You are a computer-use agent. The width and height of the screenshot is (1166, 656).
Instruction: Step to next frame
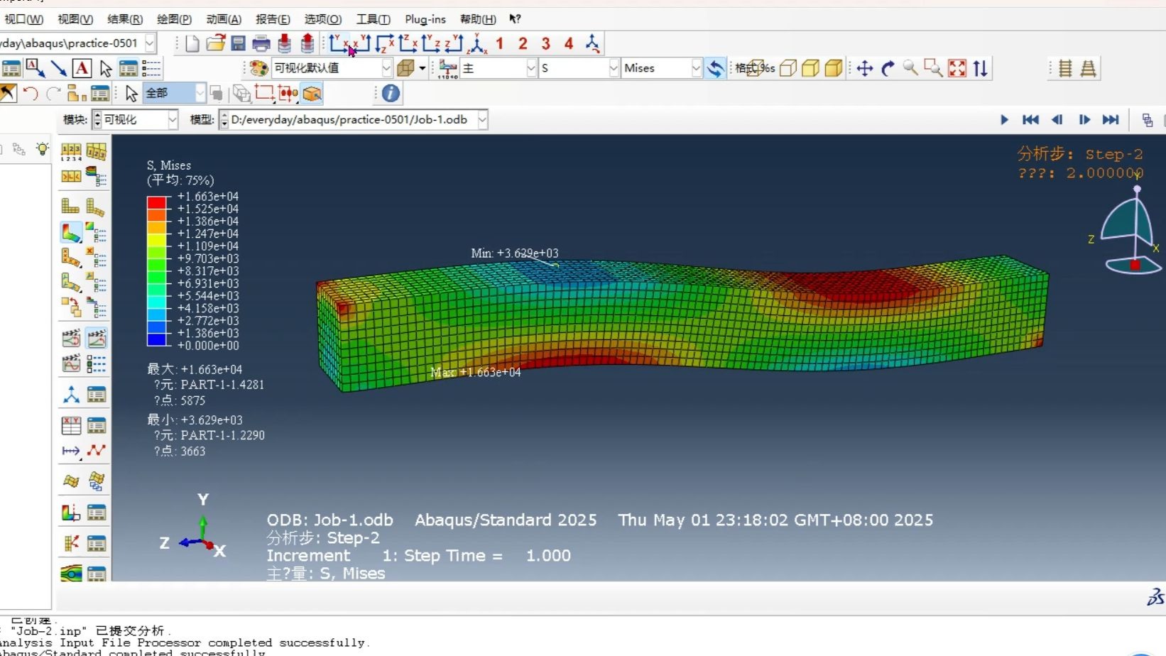click(x=1084, y=120)
